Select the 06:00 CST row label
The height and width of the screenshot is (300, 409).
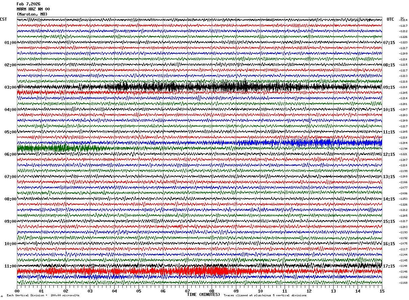[x=10, y=154]
